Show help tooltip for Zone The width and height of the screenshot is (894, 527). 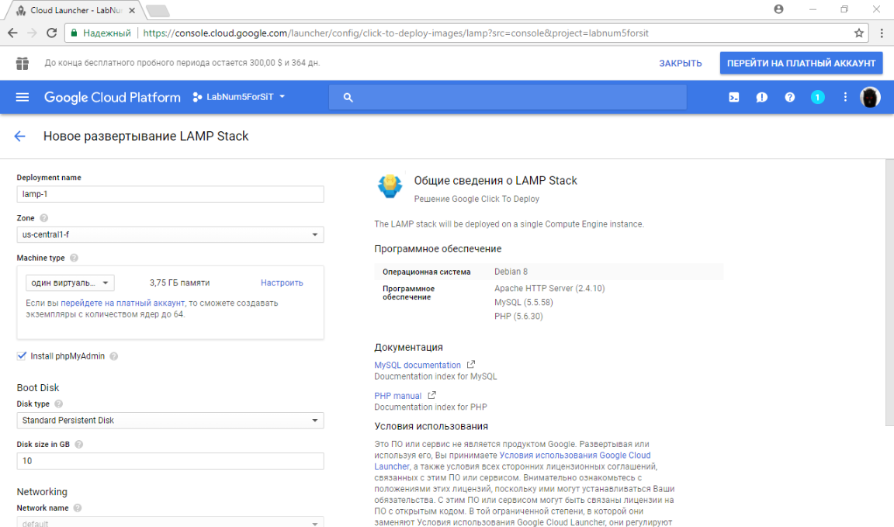44,218
